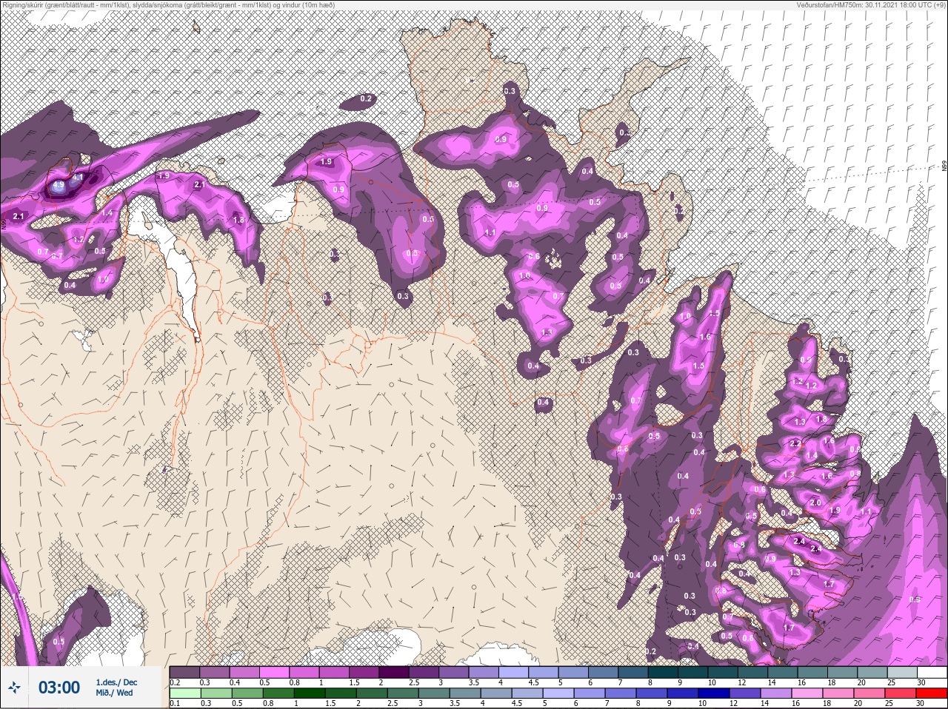The width and height of the screenshot is (948, 709).
Task: Select the '1.des./ Dec' date text
Action: point(116,682)
